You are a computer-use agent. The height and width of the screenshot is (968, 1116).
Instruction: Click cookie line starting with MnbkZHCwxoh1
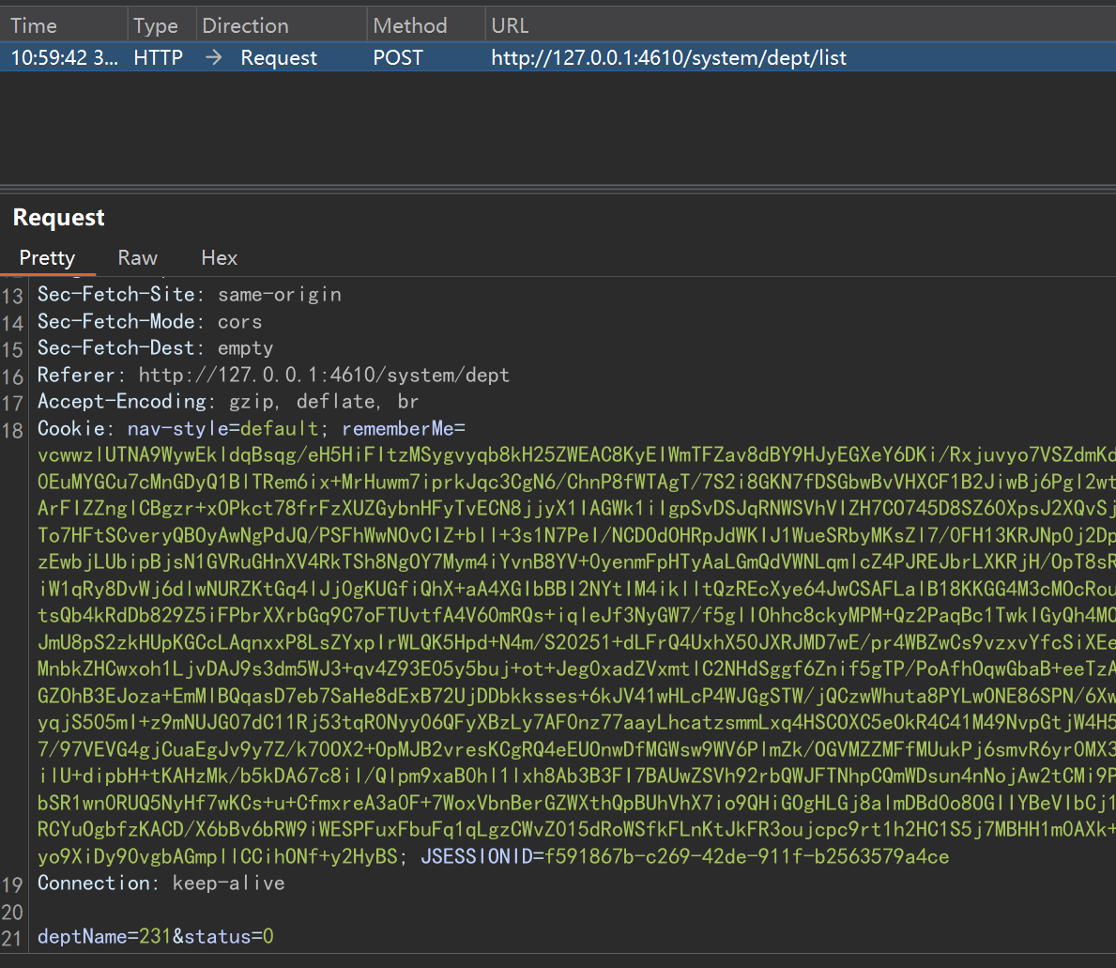[576, 669]
